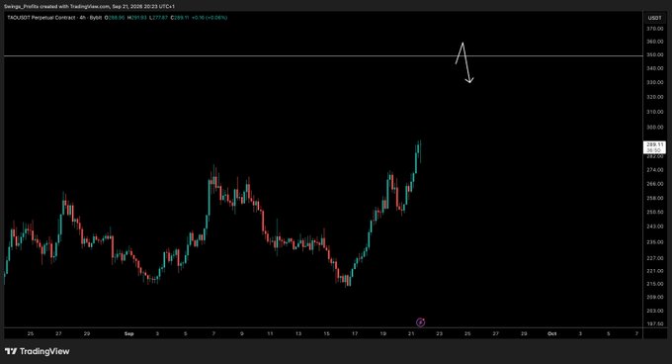Click the 215.00 price axis label
Screen dimensions: 672x364
[x=655, y=284]
